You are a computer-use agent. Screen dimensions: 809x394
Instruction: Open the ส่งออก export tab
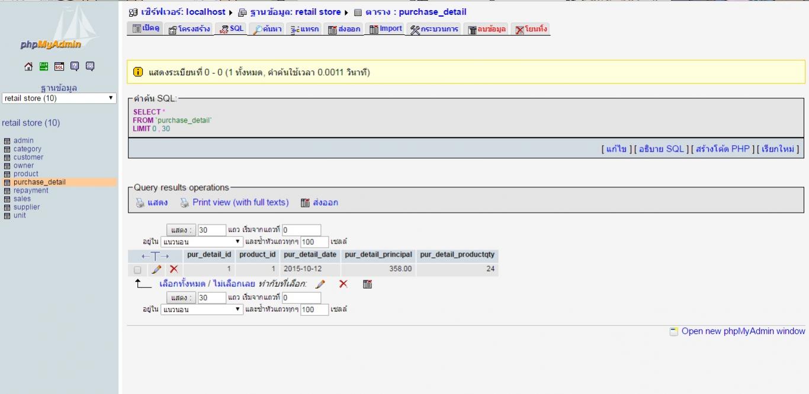point(343,29)
